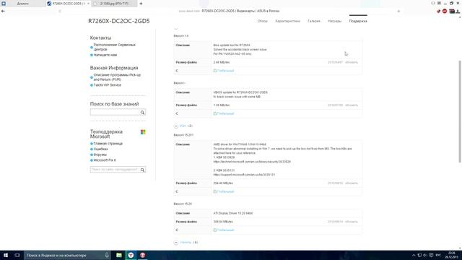Open the Yandex Browser taskbar icon

[x=131, y=255]
